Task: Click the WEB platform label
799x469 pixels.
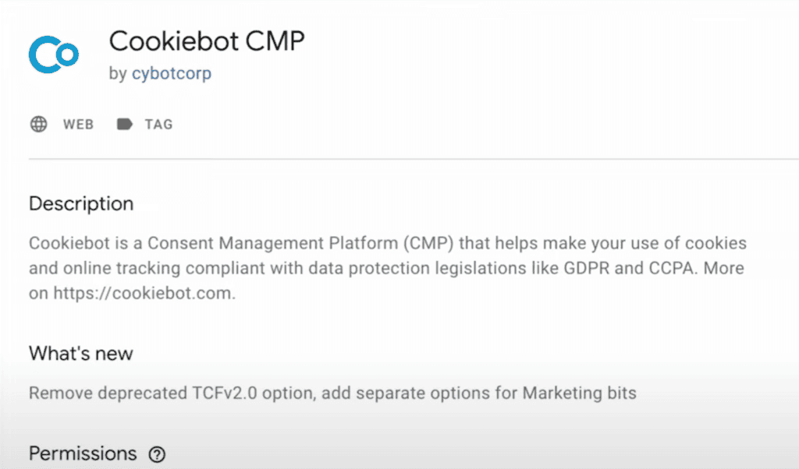Action: (78, 124)
